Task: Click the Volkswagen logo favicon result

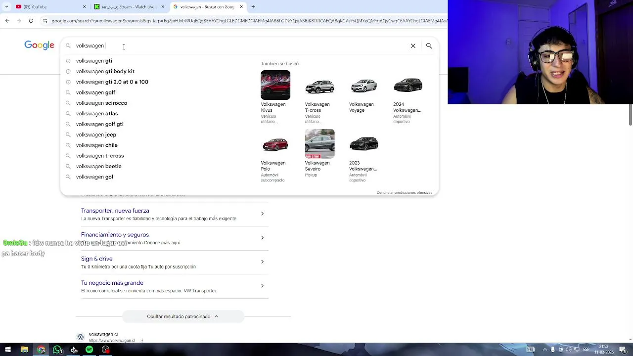Action: pyautogui.click(x=81, y=337)
